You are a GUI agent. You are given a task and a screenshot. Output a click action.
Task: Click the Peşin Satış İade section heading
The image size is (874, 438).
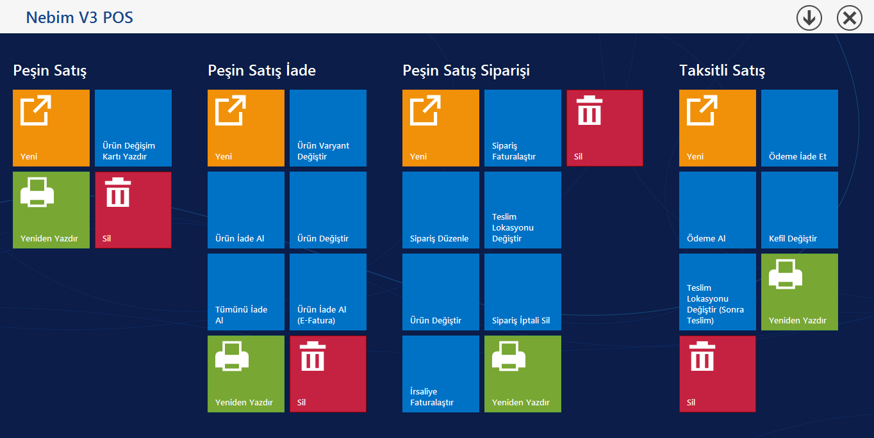pos(261,70)
